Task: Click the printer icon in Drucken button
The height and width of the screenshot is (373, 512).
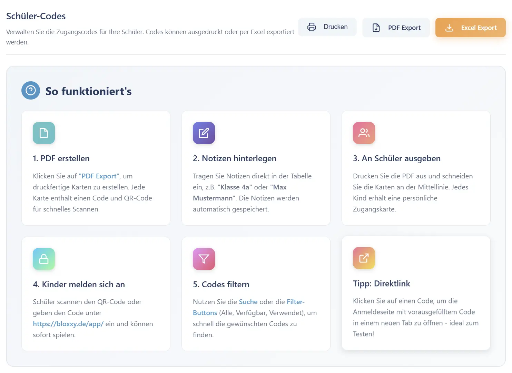Action: tap(312, 27)
